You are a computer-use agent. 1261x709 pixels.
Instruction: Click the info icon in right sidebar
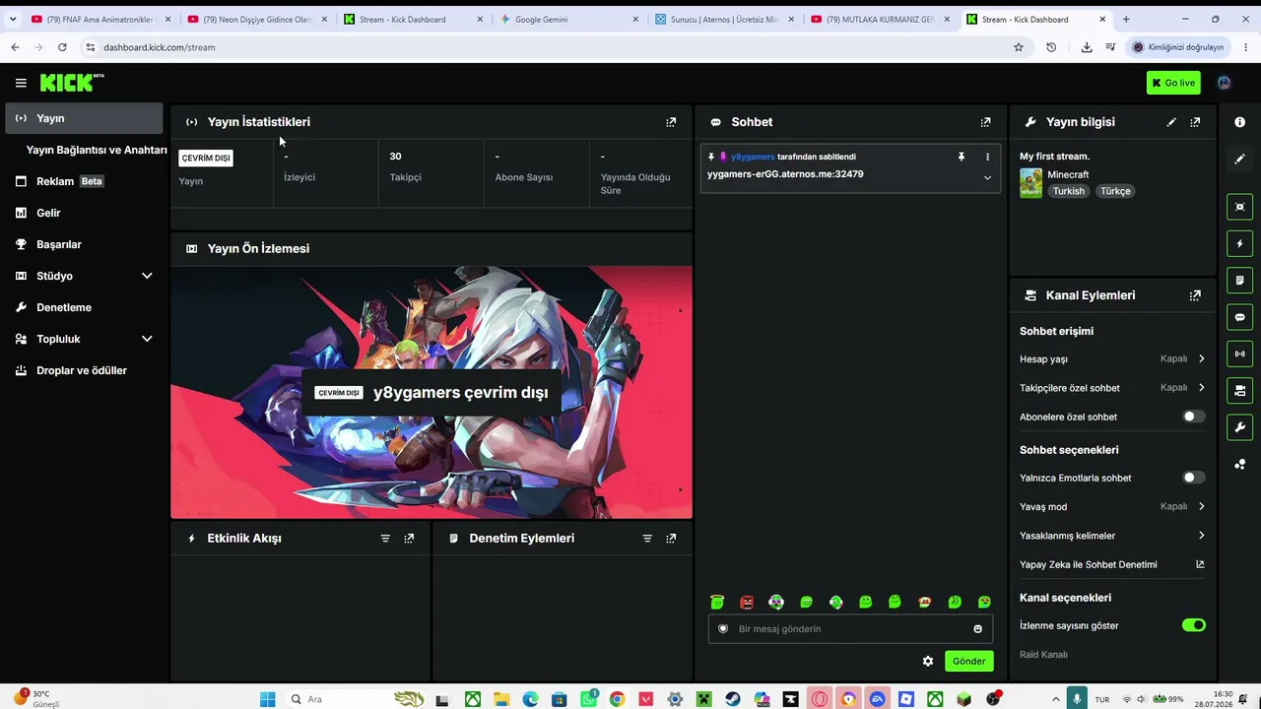pos(1239,122)
